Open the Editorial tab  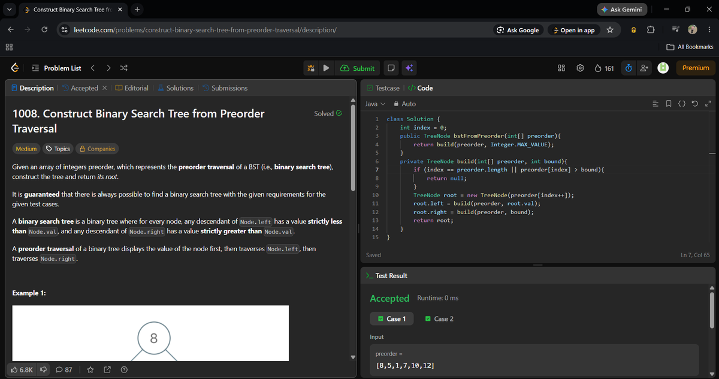pos(131,88)
